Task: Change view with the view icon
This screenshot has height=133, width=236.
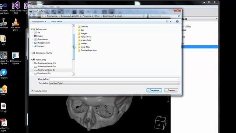Action: point(167,21)
